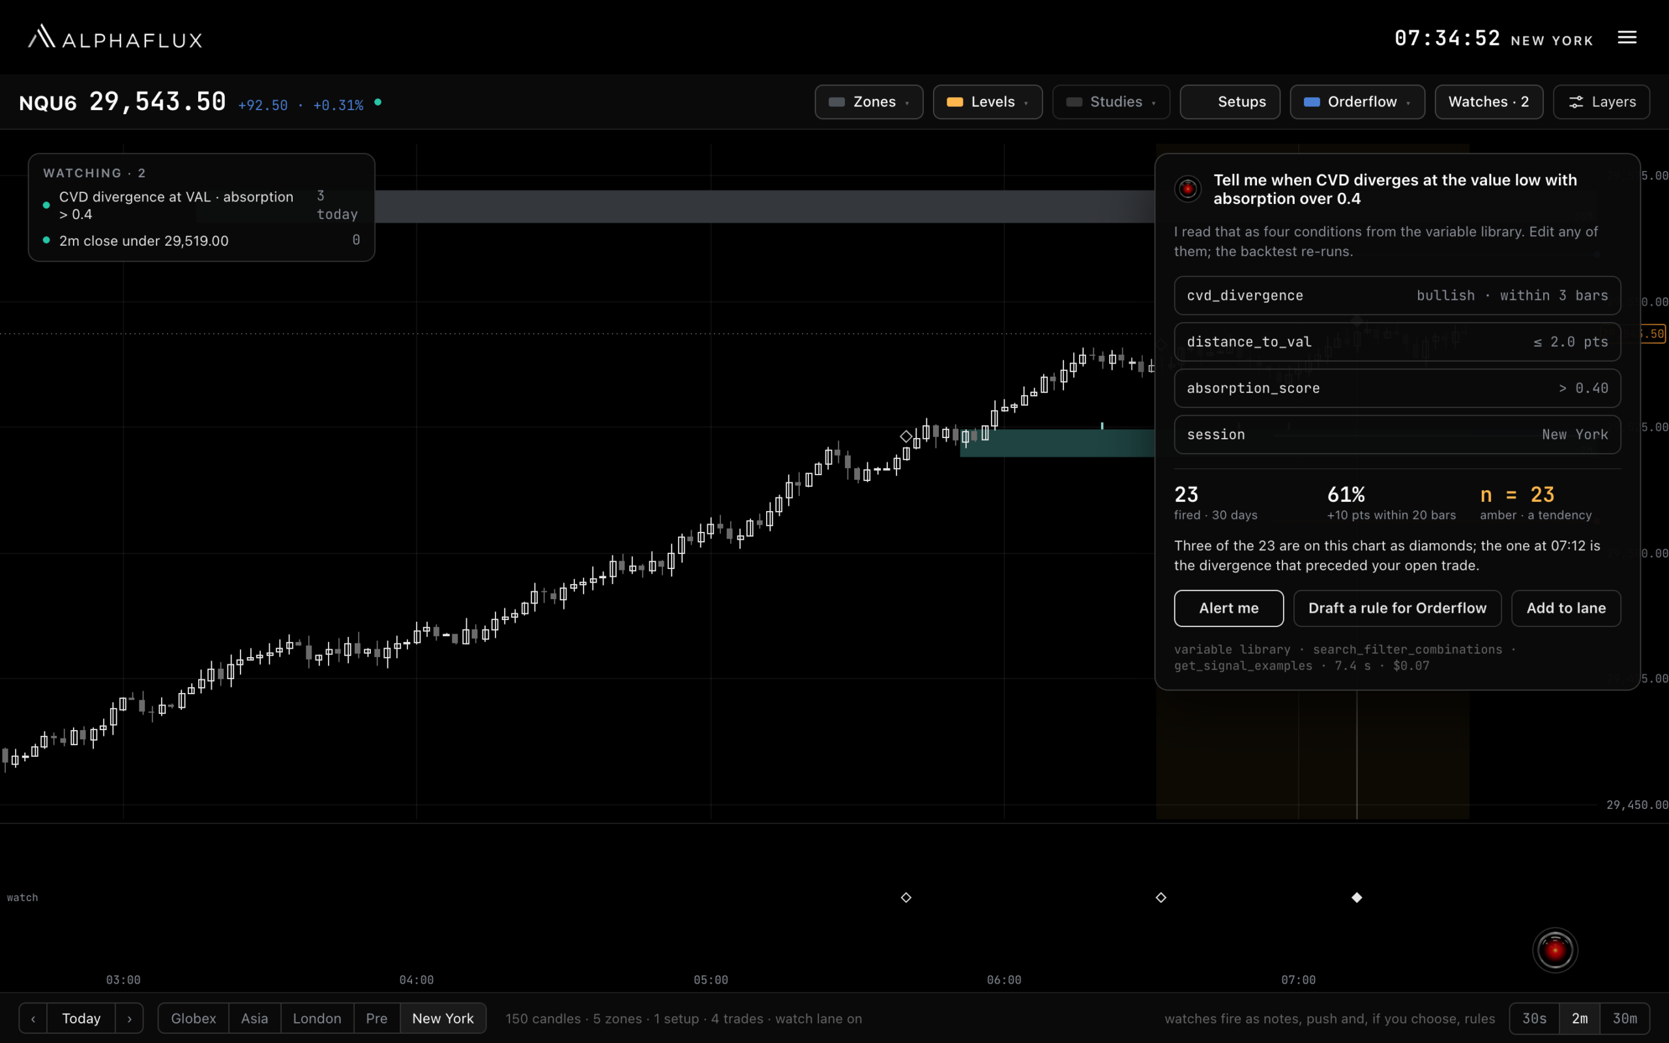This screenshot has height=1043, width=1669.
Task: Toggle the Setups layer
Action: 1230,102
